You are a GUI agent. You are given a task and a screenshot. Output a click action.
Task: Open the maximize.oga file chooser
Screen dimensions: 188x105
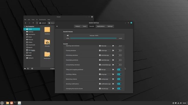click(x=105, y=60)
